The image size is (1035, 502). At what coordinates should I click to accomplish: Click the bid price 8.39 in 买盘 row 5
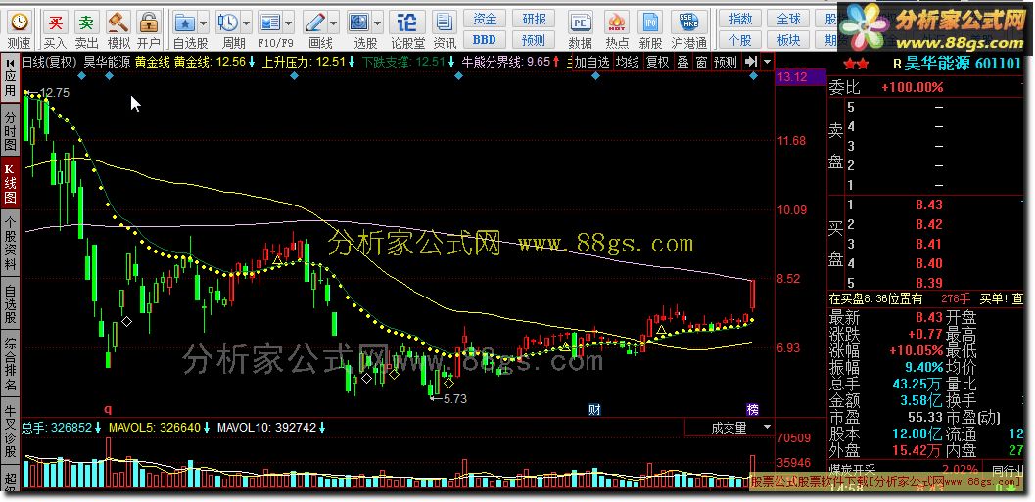click(x=928, y=283)
